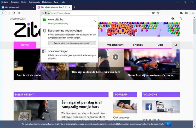This screenshot has width=196, height=128.
Task: Click the search magnifier in the page header
Action: [181, 19]
